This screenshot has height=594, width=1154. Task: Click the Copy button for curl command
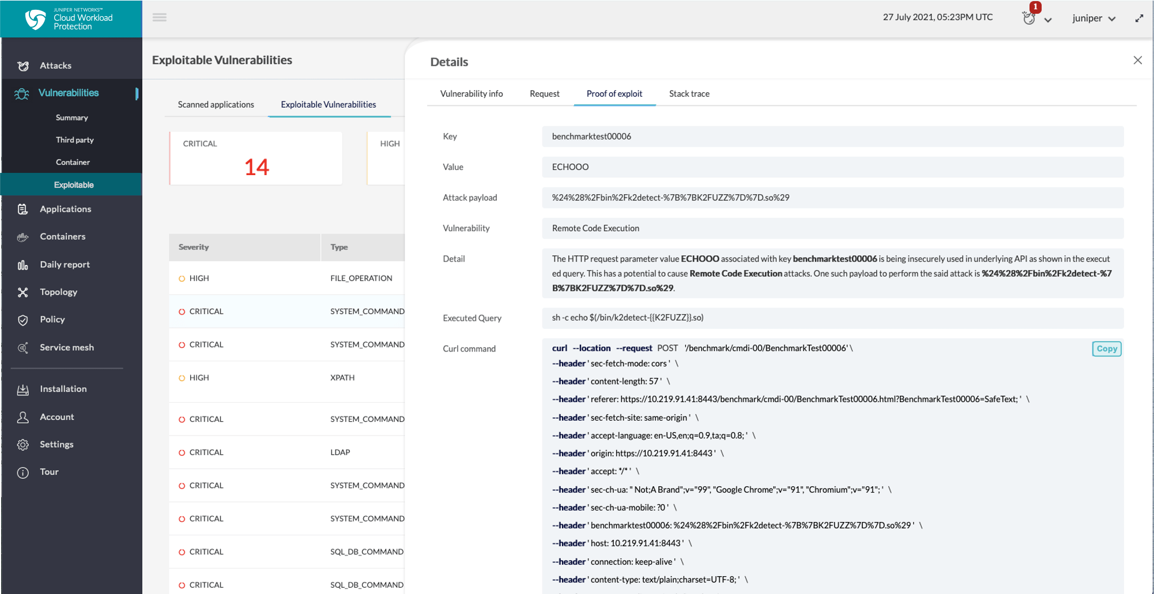(1106, 349)
